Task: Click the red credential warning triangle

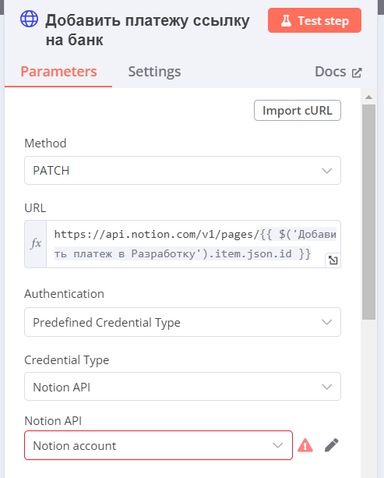Action: pos(305,445)
